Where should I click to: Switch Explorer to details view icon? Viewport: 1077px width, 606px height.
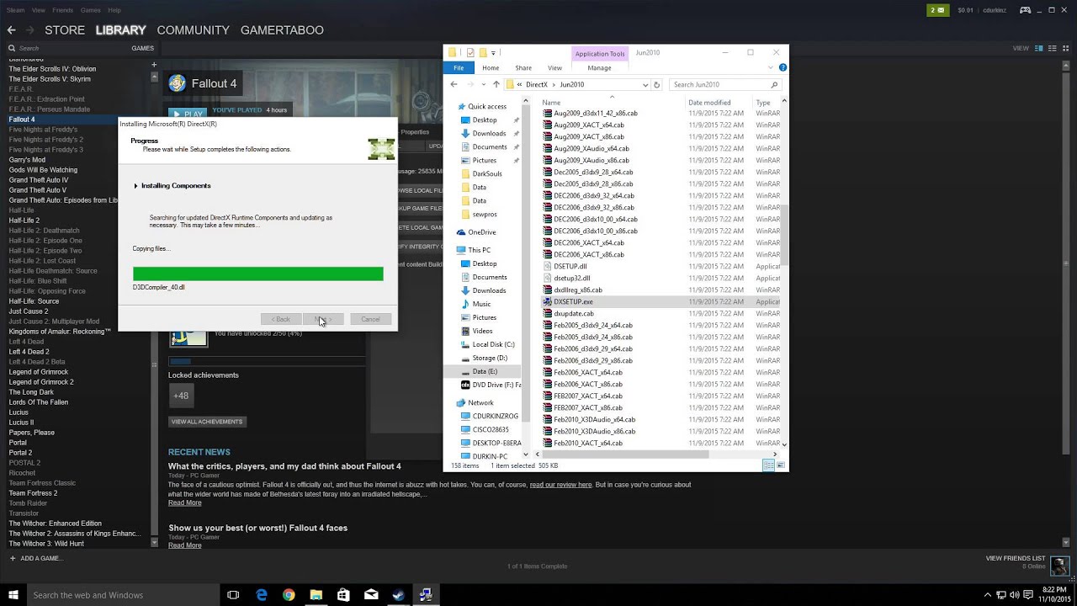[768, 465]
